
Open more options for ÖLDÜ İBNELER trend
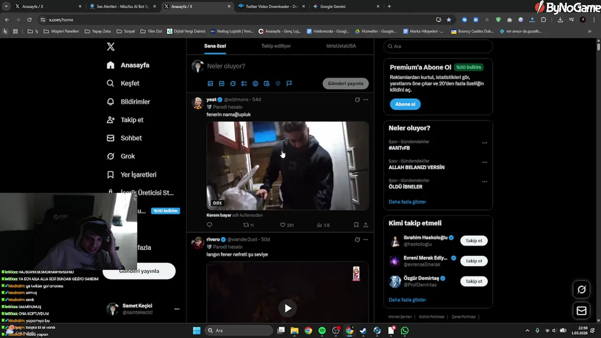tap(485, 182)
